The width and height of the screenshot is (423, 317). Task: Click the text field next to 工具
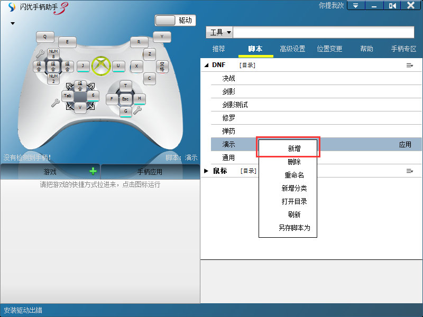324,32
